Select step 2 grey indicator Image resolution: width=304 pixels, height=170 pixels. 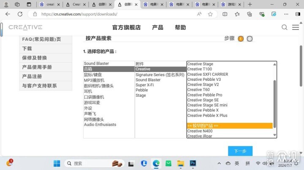click(x=250, y=39)
